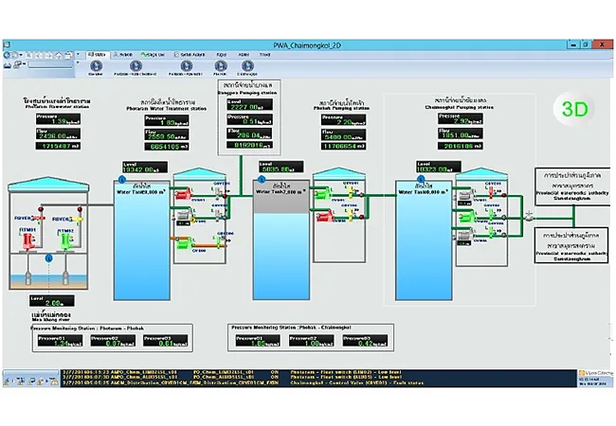Click upper yellow valve in Phobak pump house
The height and width of the screenshot is (426, 616).
click(x=351, y=192)
